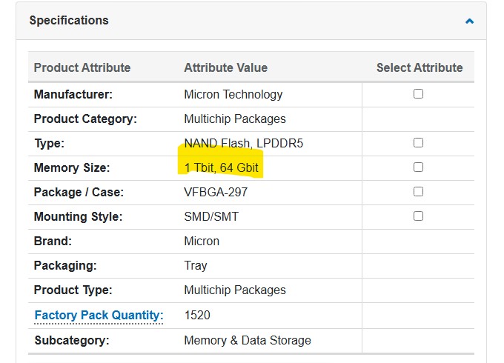The width and height of the screenshot is (504, 363).
Task: Click the Specifications panel heading
Action: [69, 21]
